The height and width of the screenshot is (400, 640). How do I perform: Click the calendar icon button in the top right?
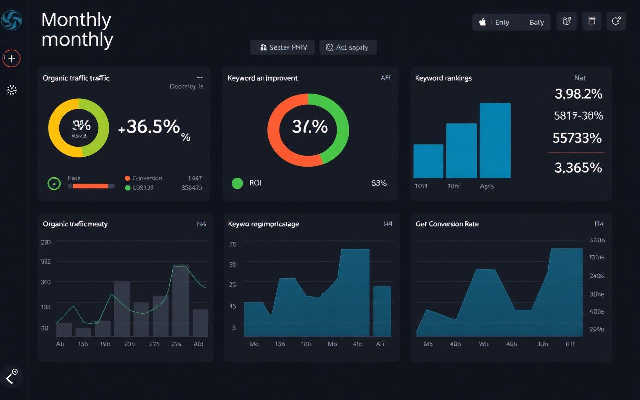(592, 21)
